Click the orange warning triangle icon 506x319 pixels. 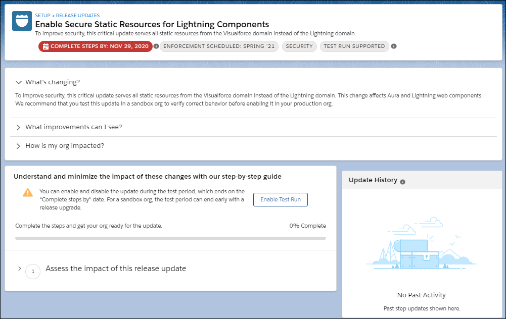click(x=28, y=193)
